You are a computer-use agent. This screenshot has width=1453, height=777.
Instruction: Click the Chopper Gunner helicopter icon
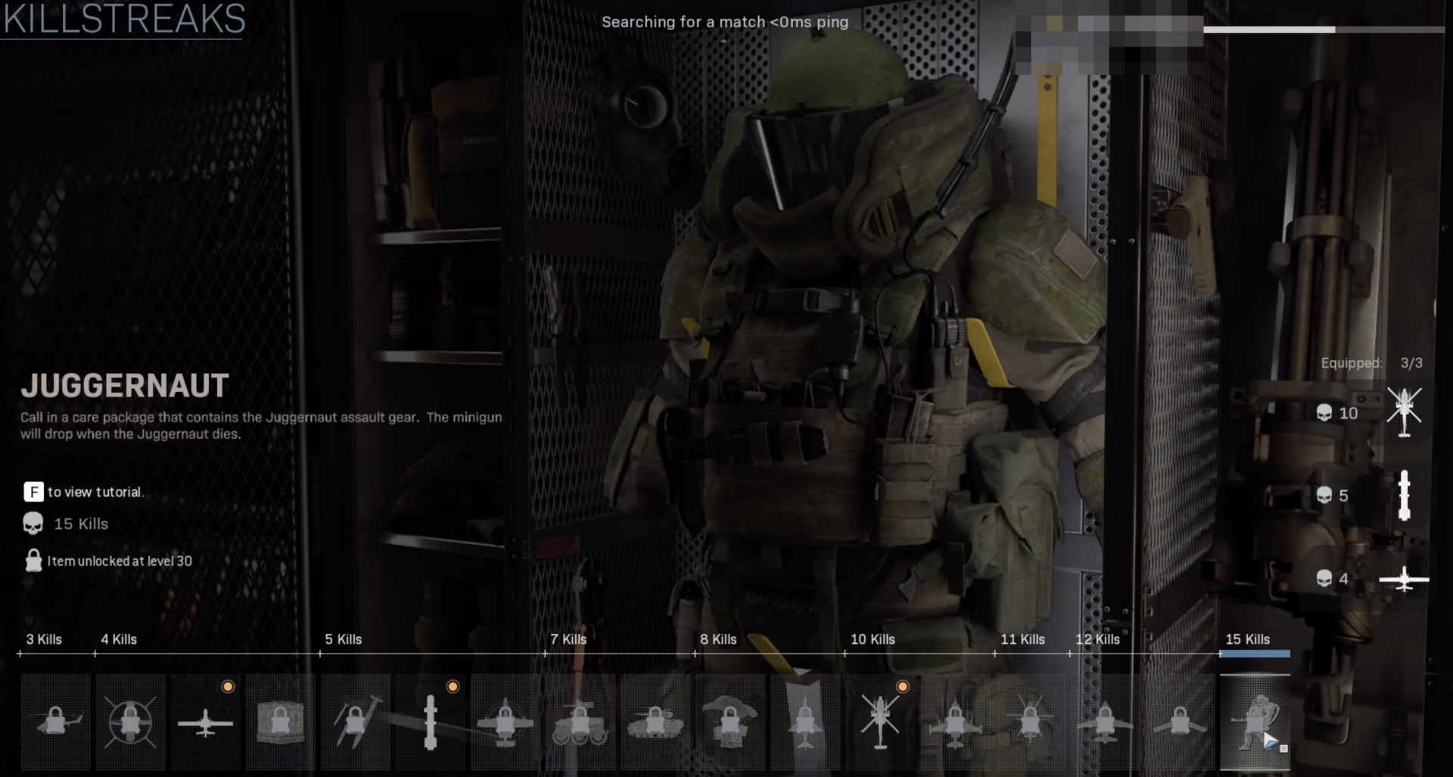click(x=879, y=723)
